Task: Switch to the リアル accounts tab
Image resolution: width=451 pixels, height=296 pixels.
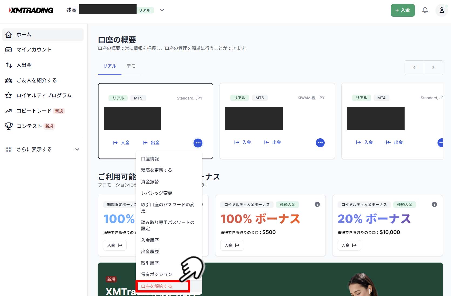Action: (x=110, y=66)
